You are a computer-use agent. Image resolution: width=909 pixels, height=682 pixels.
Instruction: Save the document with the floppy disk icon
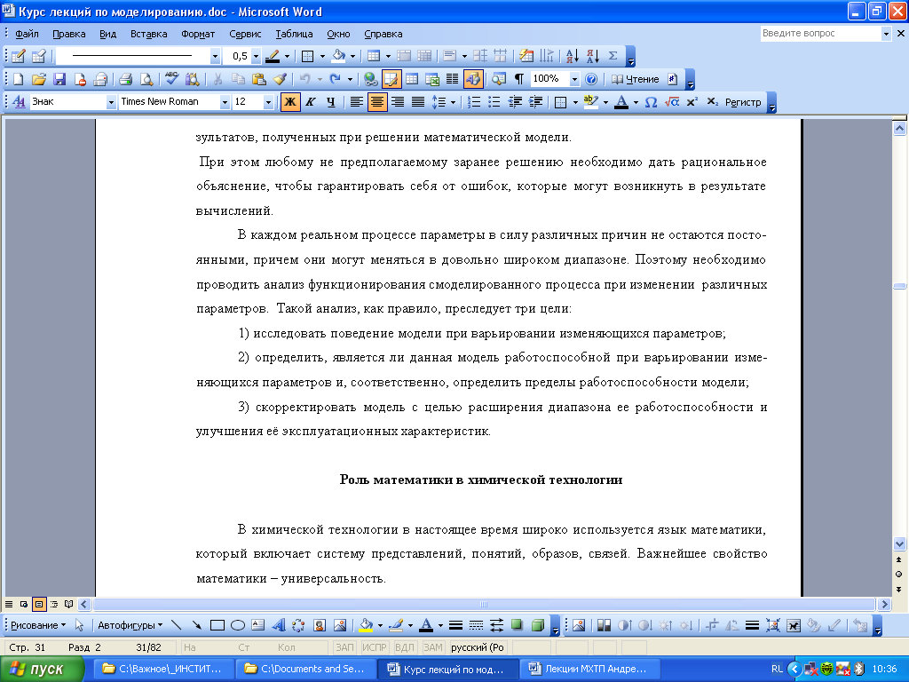pyautogui.click(x=59, y=79)
